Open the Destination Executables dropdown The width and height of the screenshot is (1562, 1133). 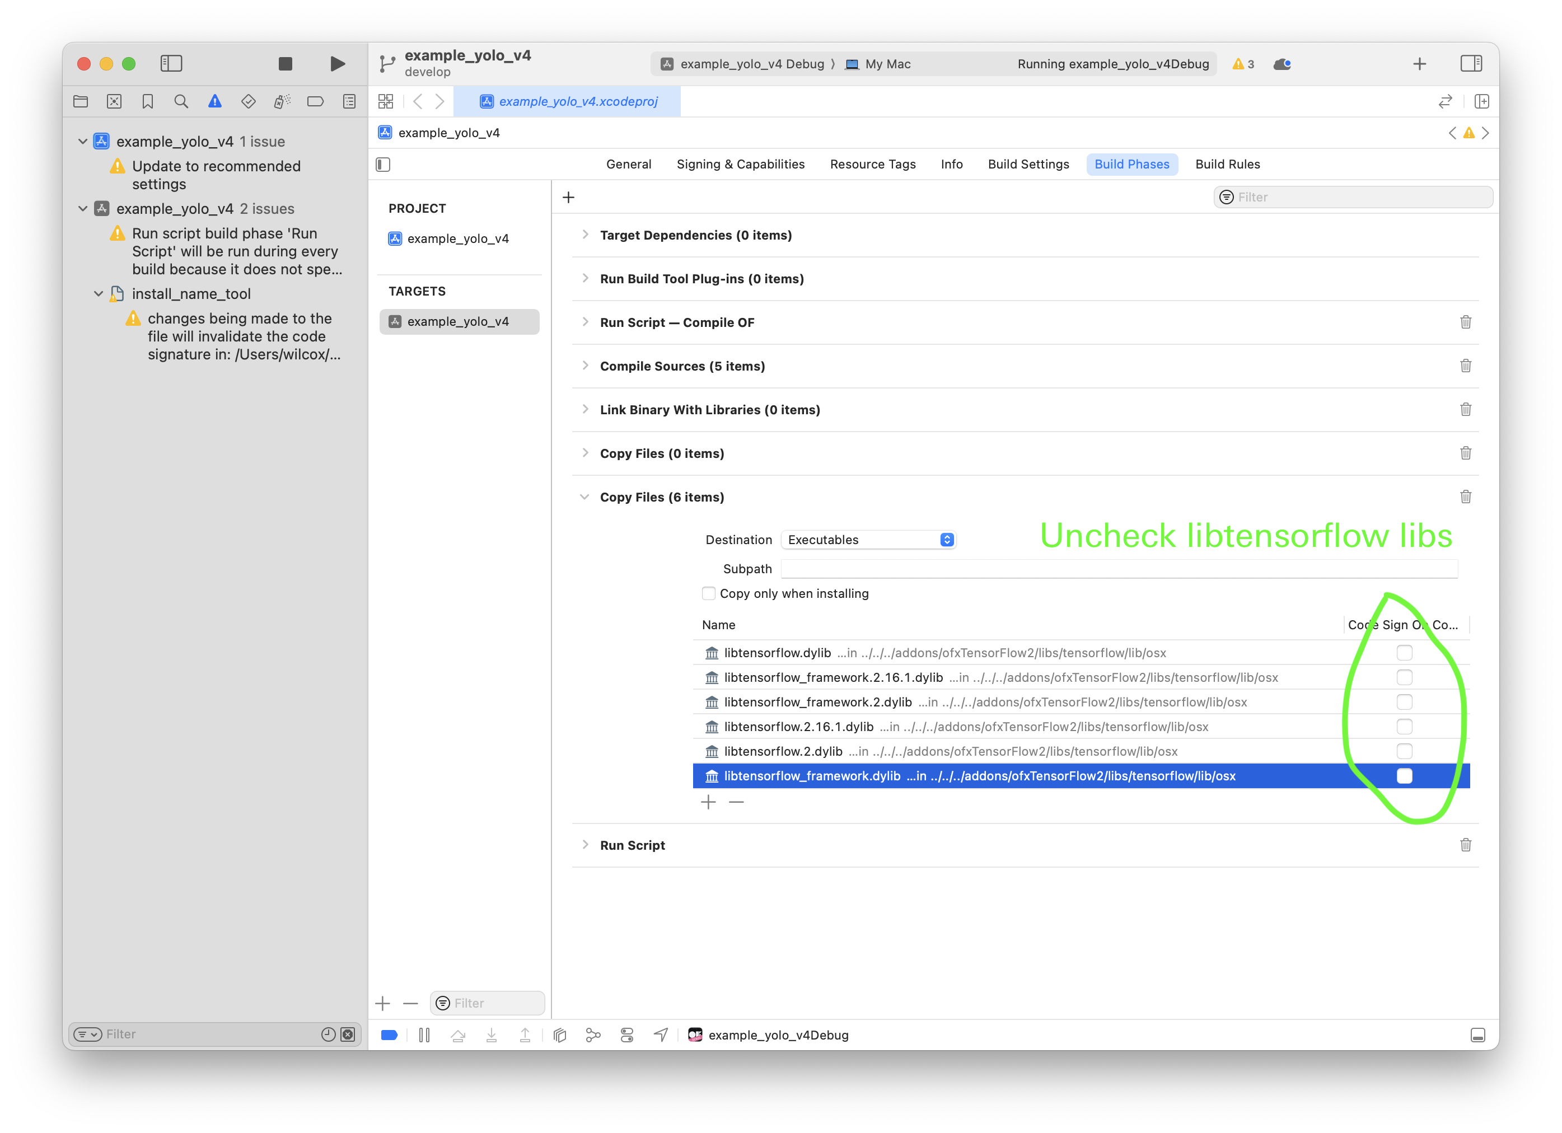[868, 540]
